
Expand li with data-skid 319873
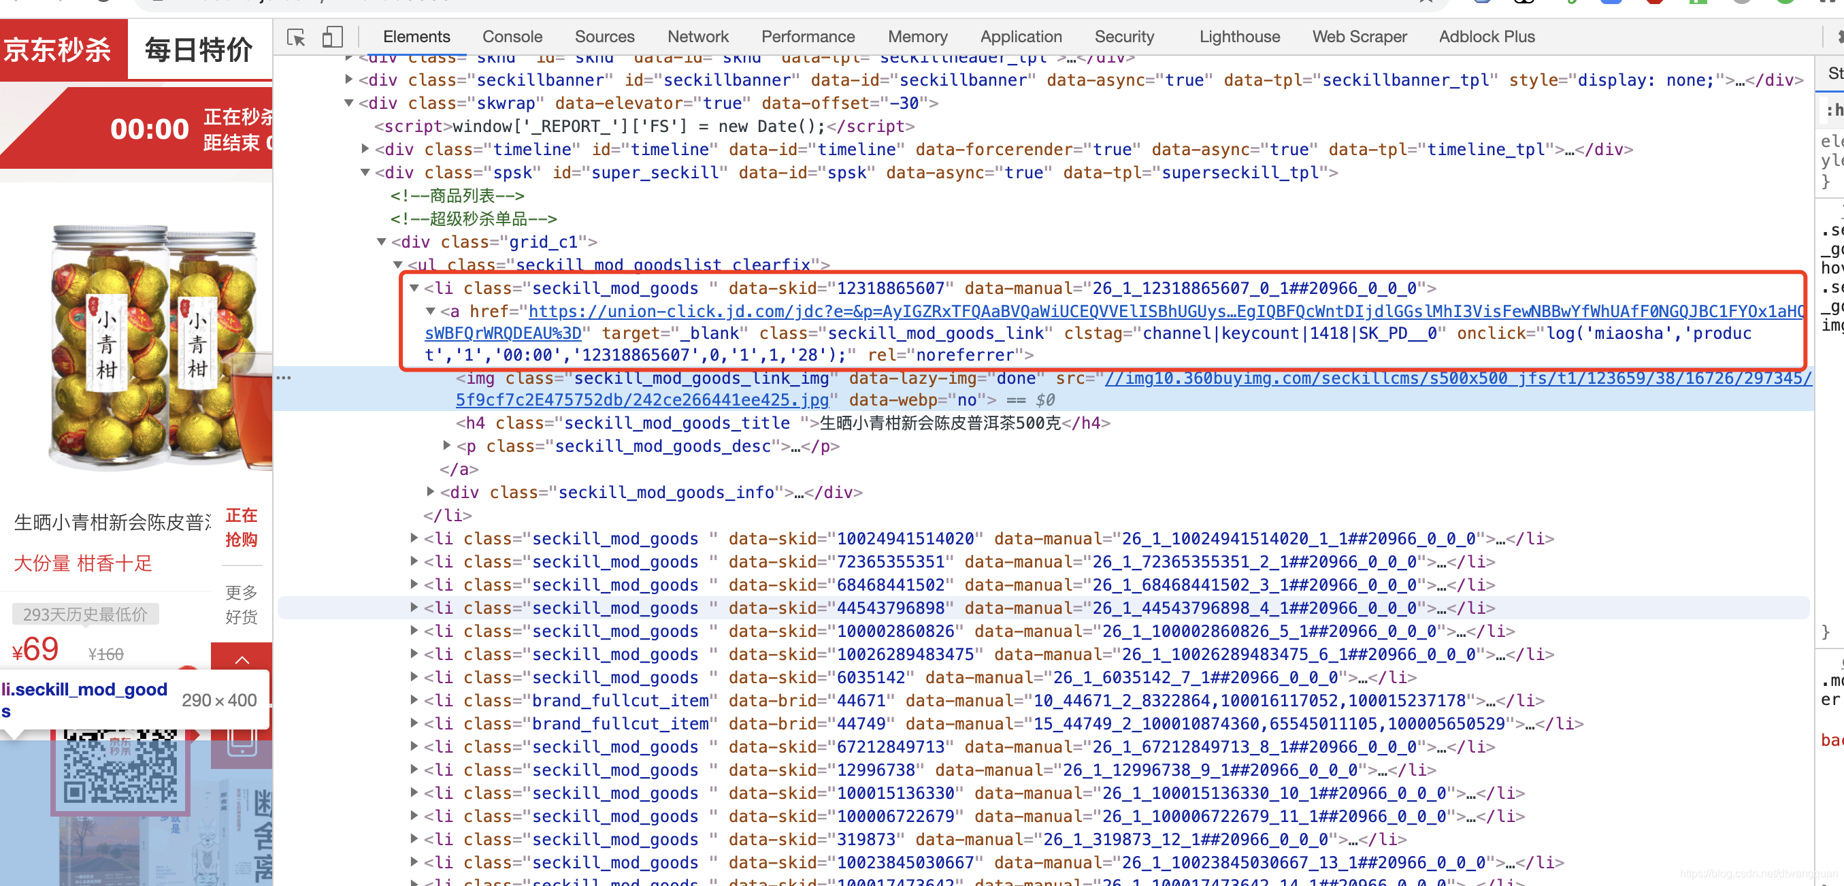tap(414, 839)
